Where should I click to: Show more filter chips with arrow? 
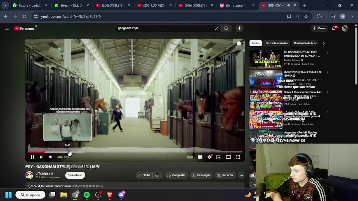[x=324, y=43]
